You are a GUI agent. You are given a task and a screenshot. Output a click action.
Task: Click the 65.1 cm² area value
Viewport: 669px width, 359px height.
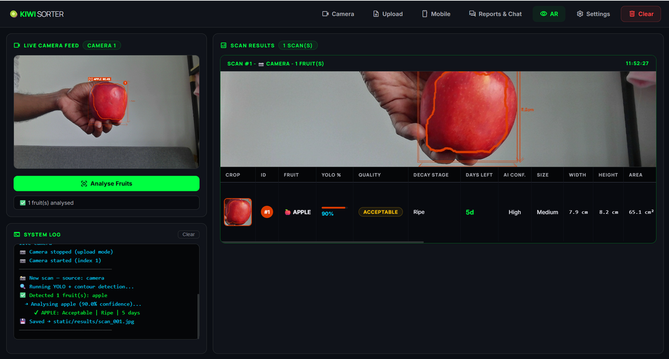[641, 212]
